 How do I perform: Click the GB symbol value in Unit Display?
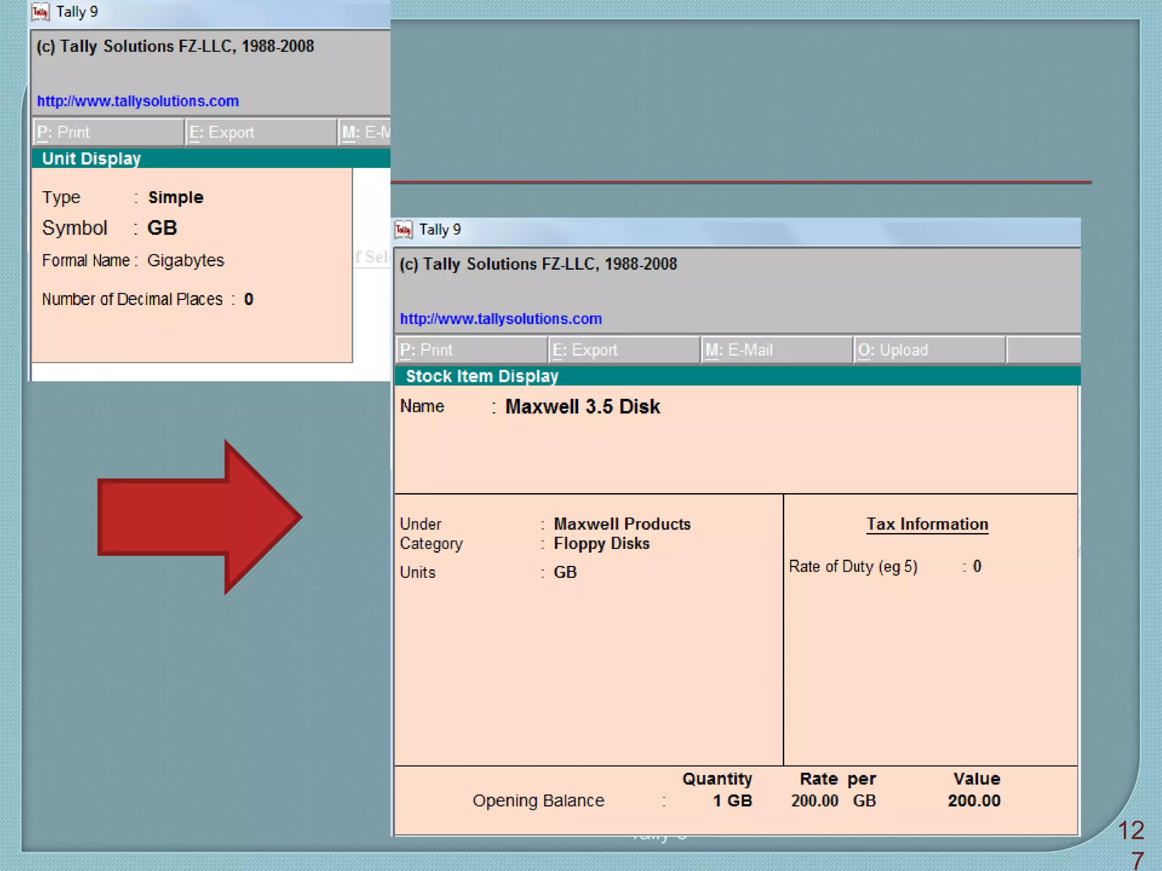[162, 228]
